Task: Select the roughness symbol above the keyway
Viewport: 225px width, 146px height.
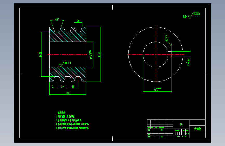Action: point(169,40)
